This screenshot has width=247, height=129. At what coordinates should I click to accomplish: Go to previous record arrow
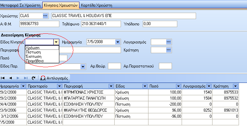[10, 78]
